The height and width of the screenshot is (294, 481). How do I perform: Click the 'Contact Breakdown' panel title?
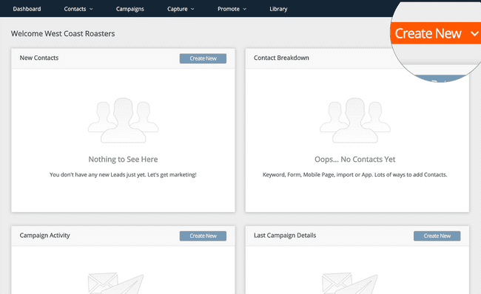coord(281,58)
